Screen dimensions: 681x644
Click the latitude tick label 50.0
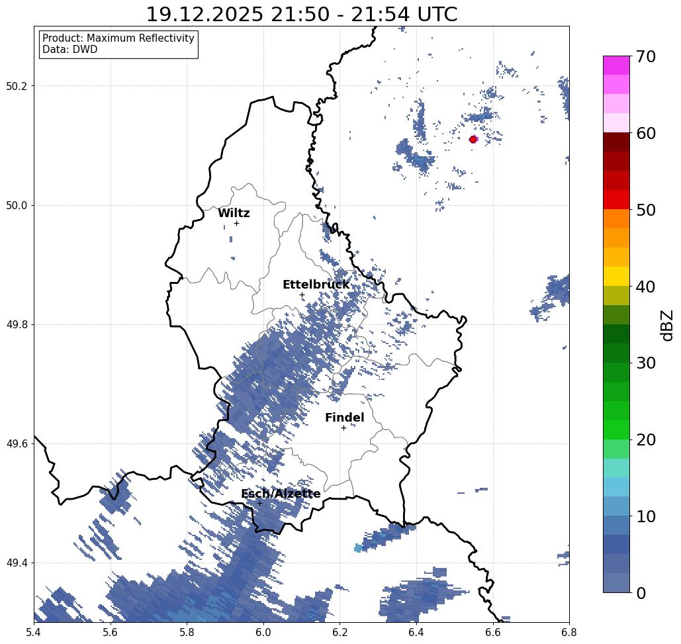pyautogui.click(x=17, y=205)
